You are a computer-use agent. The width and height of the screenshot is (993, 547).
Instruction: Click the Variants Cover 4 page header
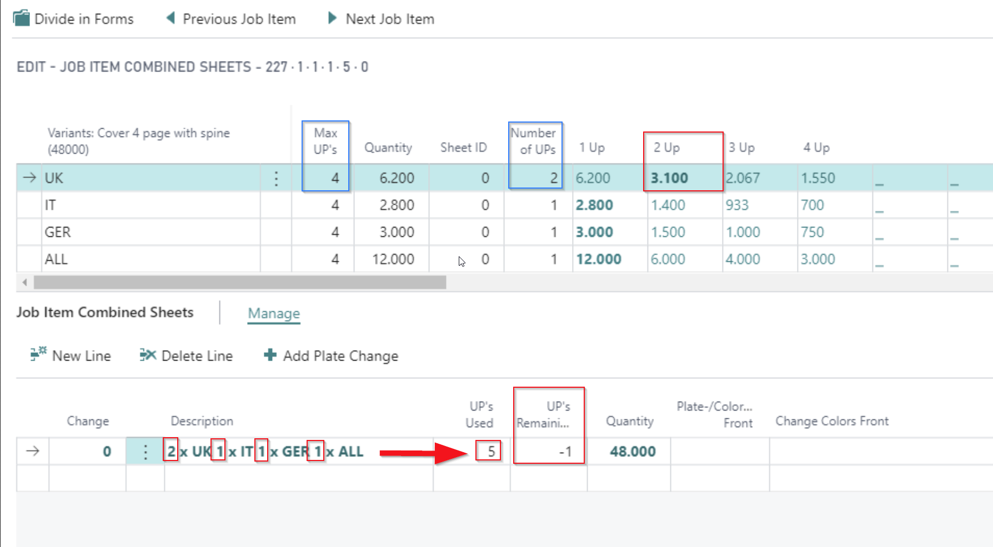click(139, 141)
